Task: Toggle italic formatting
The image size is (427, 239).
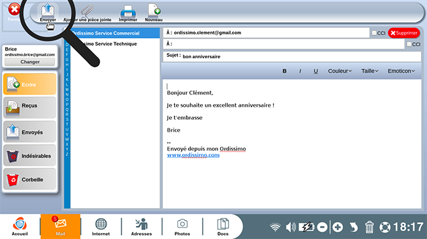Action: pos(300,71)
